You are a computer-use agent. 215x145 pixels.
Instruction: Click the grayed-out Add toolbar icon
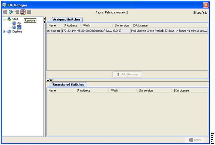[17, 12]
